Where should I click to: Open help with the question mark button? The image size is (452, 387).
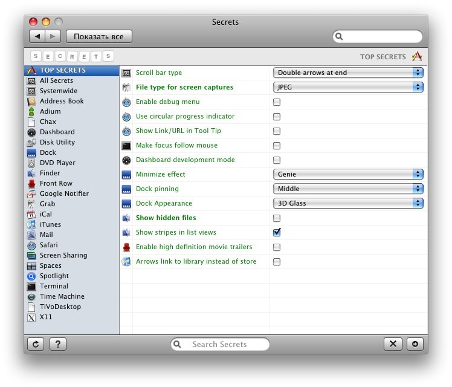[x=58, y=343]
